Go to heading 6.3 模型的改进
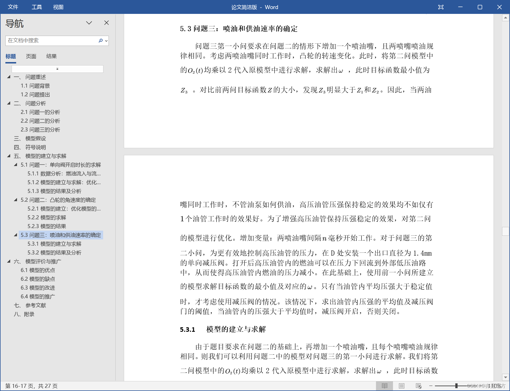The width and height of the screenshot is (510, 391). (x=38, y=288)
